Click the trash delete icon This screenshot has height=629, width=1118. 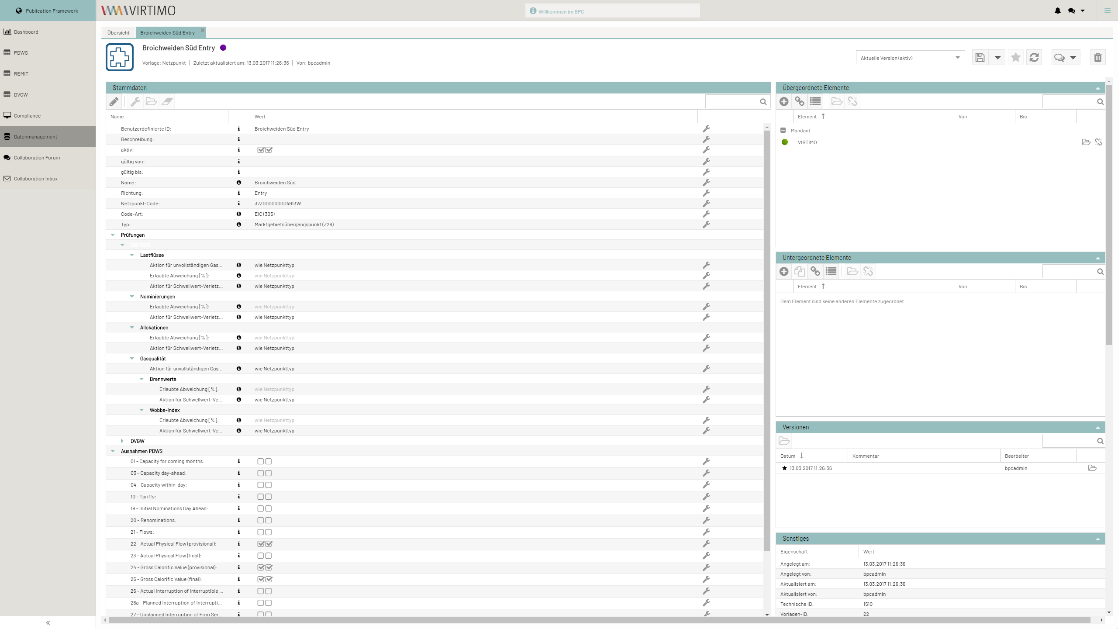[x=1098, y=58]
